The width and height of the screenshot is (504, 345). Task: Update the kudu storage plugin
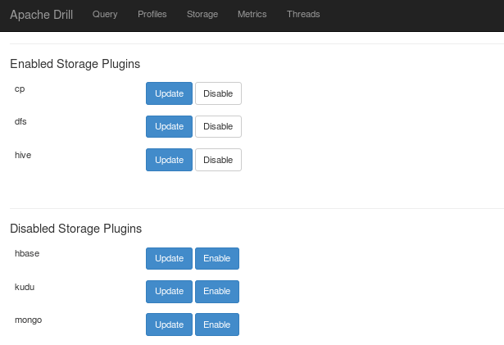[169, 292]
